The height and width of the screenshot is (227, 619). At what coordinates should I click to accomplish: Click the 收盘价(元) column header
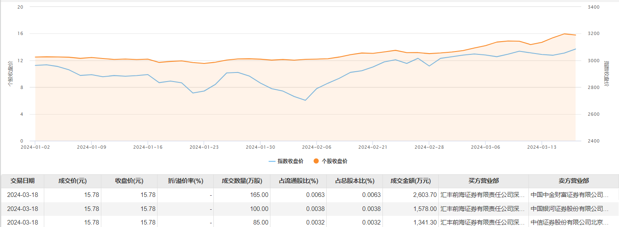(x=129, y=181)
